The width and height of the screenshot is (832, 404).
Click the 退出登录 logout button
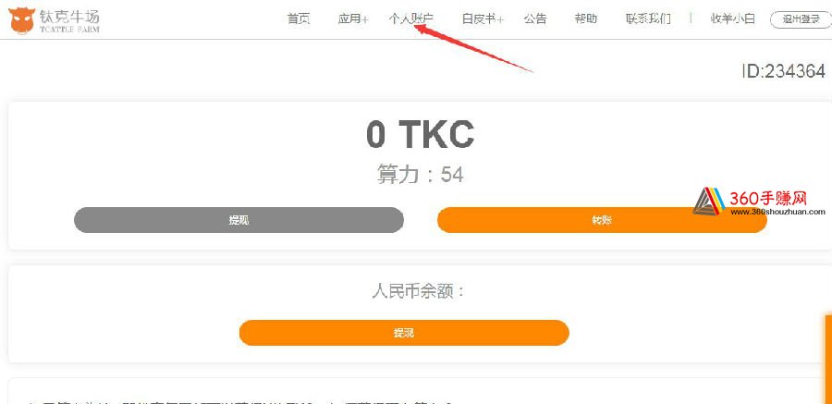coord(801,19)
